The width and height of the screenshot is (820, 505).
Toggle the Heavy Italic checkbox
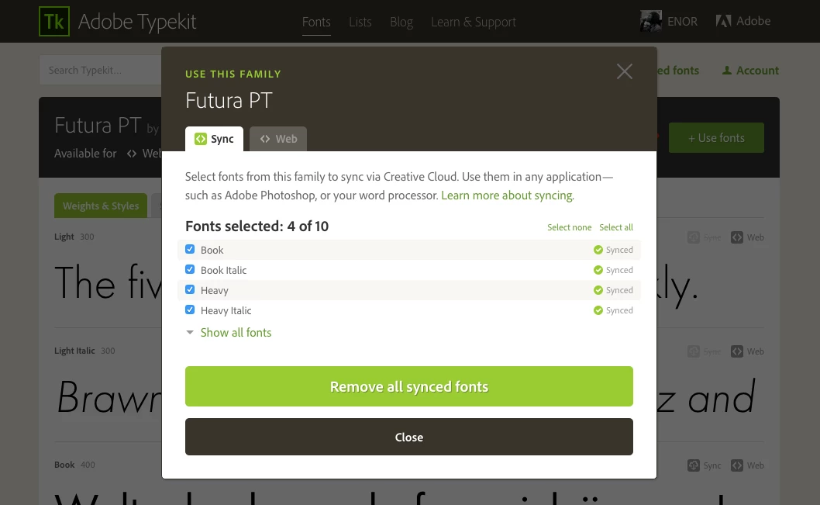tap(190, 310)
